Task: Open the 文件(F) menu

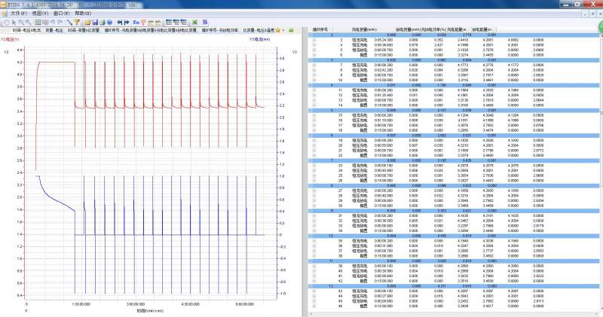Action: (20, 14)
